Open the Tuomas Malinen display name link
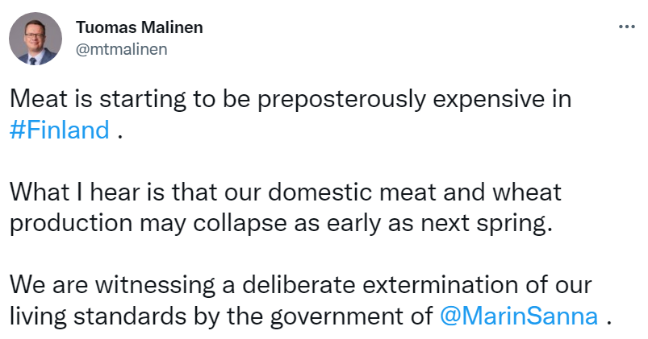648x339 pixels. click(139, 27)
